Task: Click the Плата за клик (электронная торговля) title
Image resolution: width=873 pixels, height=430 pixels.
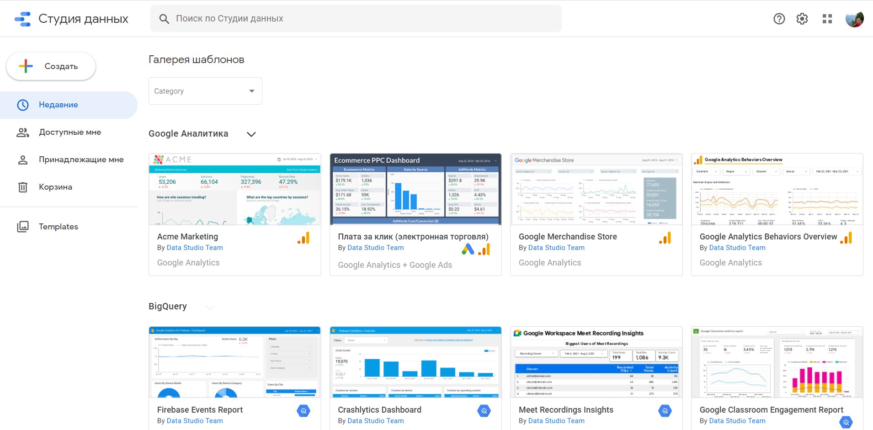Action: click(x=413, y=237)
